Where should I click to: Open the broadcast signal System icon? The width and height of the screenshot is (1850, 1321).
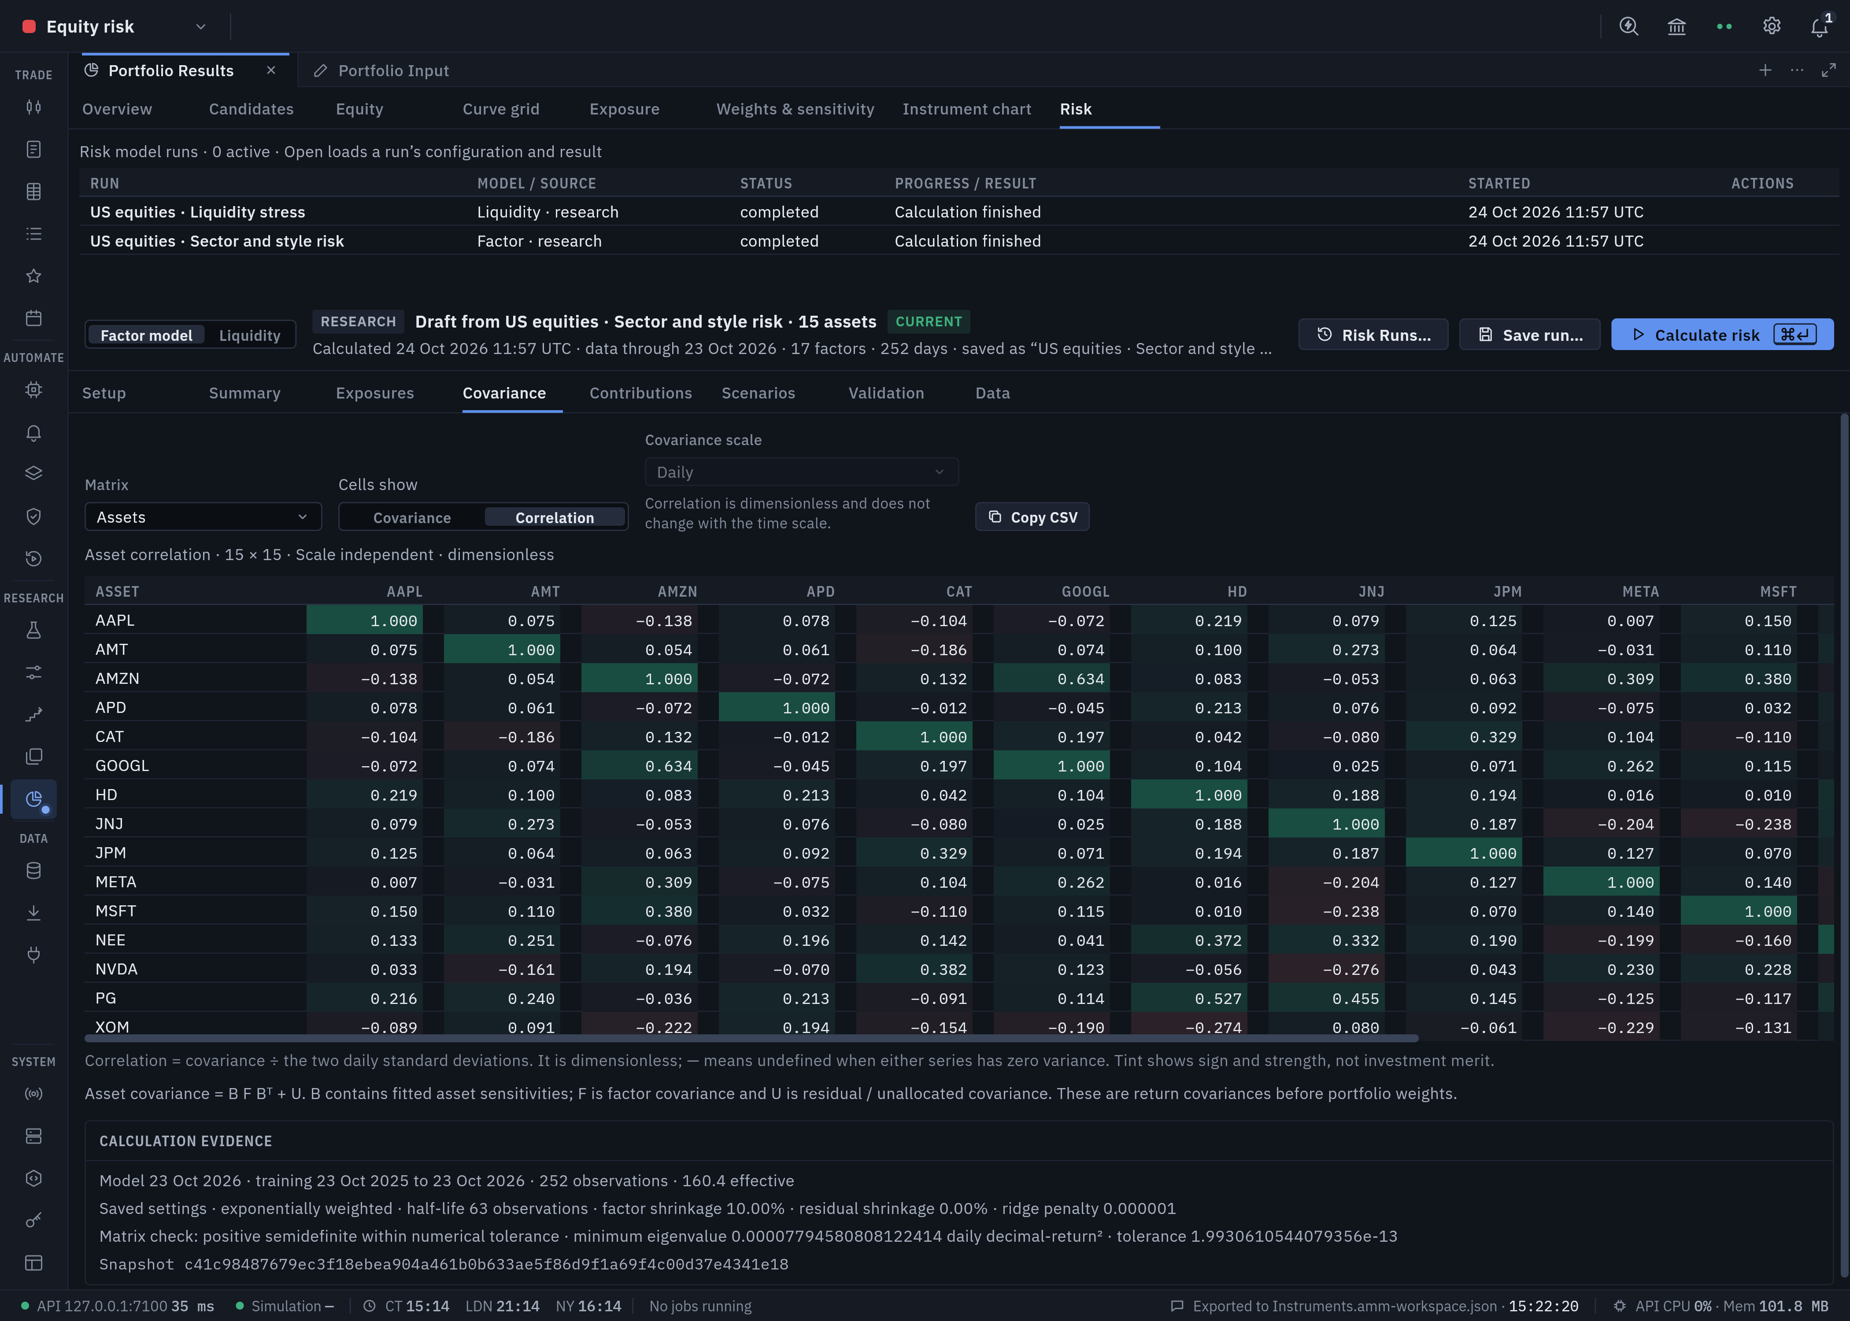[x=33, y=1094]
